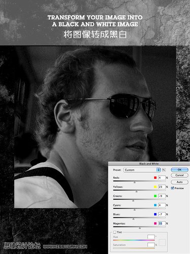The height and width of the screenshot is (254, 190).
Task: Click the Greens value field
Action: tap(162, 196)
